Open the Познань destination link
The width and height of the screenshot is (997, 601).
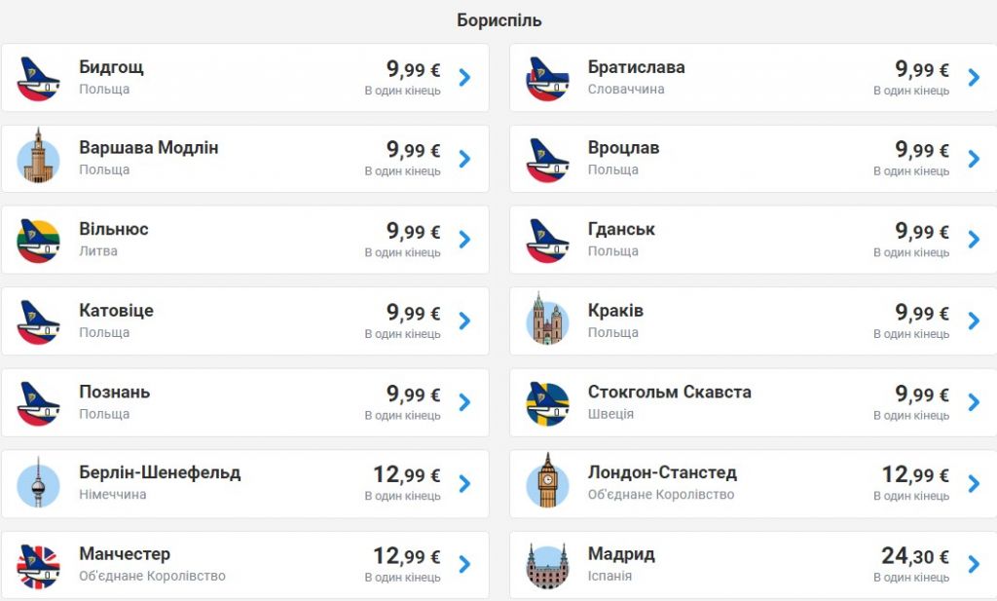pyautogui.click(x=114, y=393)
